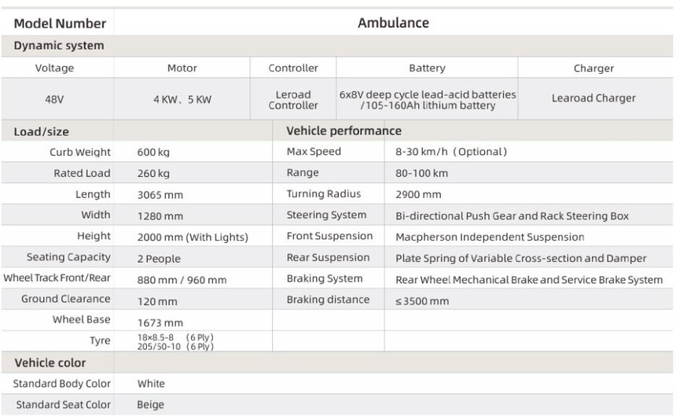Screen dimensions: 676x416
Task: Click the 880 mm / 960 mm wheel track value
Action: [182, 280]
